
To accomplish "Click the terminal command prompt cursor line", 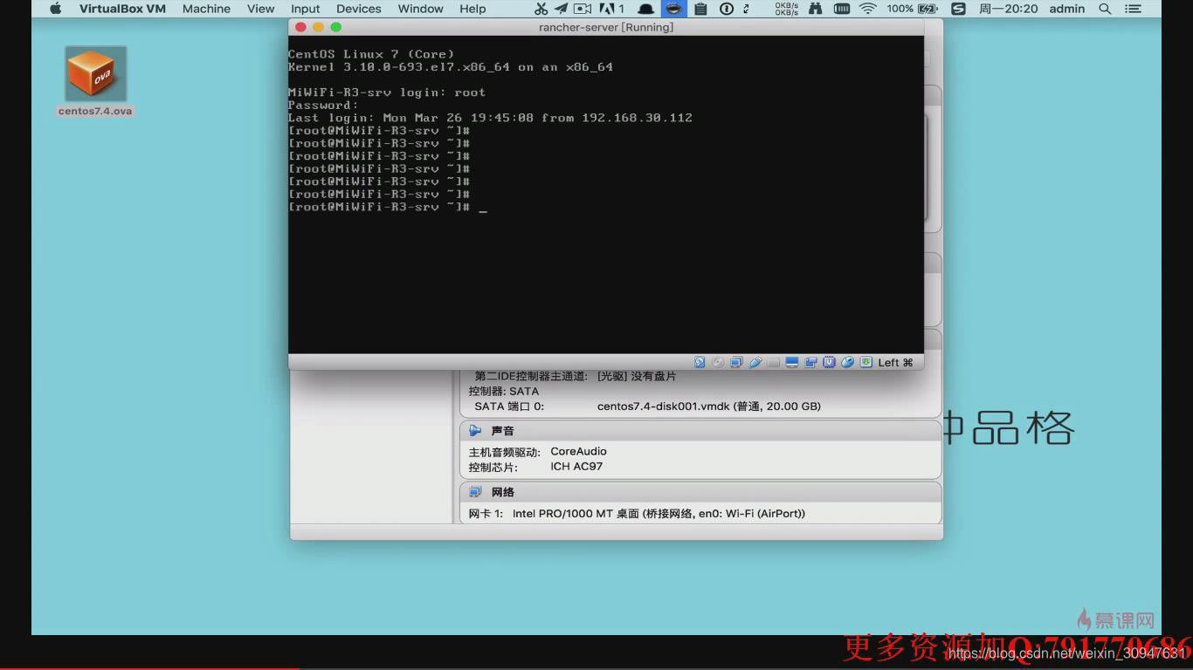I will [388, 208].
